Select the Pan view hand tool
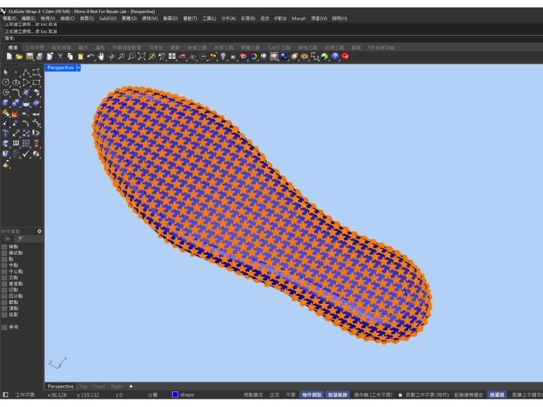 tap(101, 56)
